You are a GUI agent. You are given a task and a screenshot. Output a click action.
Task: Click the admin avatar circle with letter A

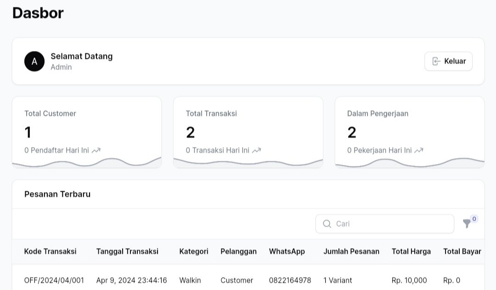coord(34,61)
